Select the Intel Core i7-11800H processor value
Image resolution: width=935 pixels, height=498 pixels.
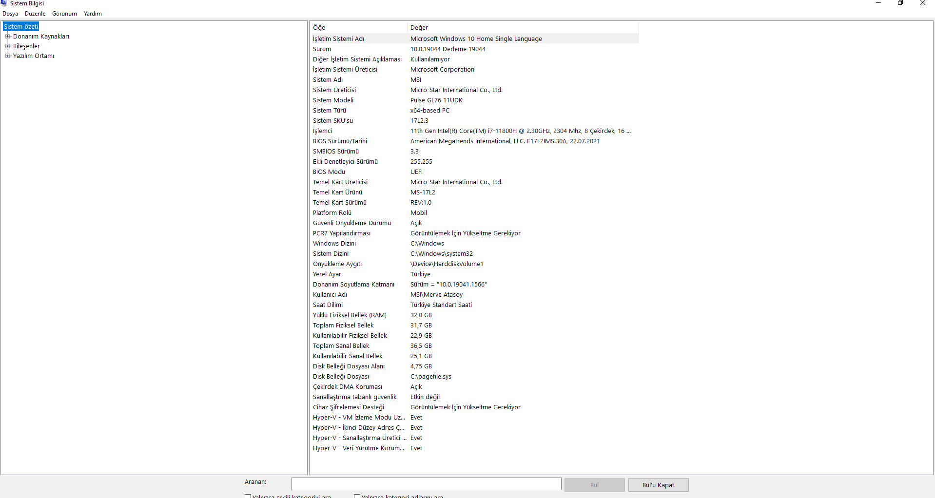tap(520, 131)
